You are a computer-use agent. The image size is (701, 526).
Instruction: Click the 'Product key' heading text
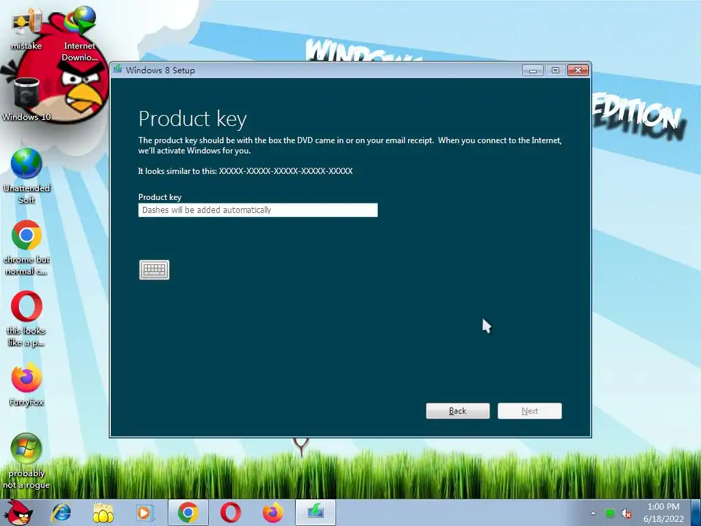click(x=192, y=119)
